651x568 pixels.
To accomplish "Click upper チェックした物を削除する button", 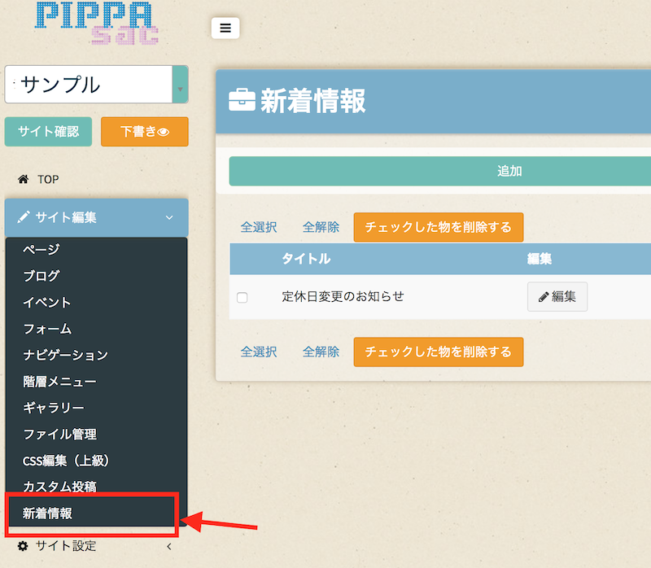I will point(439,227).
